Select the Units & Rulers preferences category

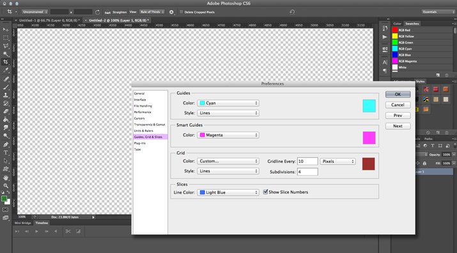pyautogui.click(x=143, y=130)
